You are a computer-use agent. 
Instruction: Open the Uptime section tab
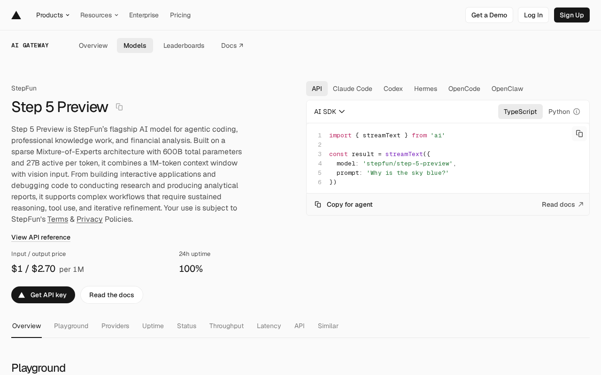(x=153, y=326)
